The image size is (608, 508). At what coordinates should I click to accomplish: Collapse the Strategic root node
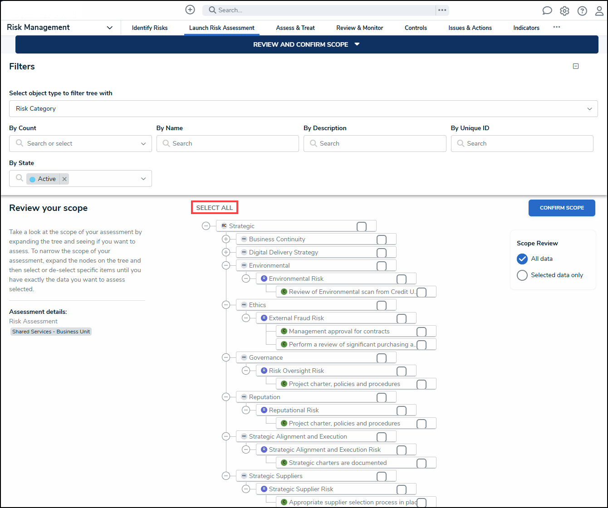[x=206, y=226]
